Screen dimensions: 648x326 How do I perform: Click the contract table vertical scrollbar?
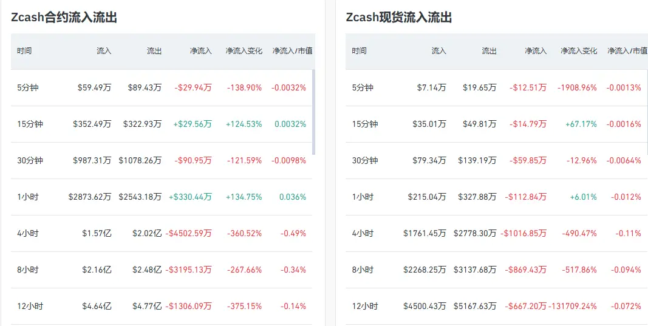point(313,112)
